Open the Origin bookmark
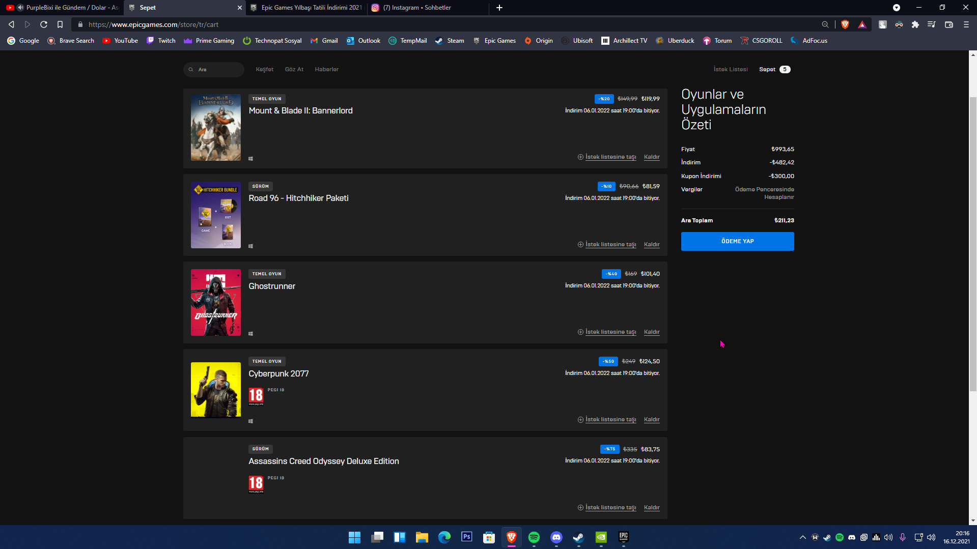Viewport: 977px width, 549px height. [x=539, y=41]
